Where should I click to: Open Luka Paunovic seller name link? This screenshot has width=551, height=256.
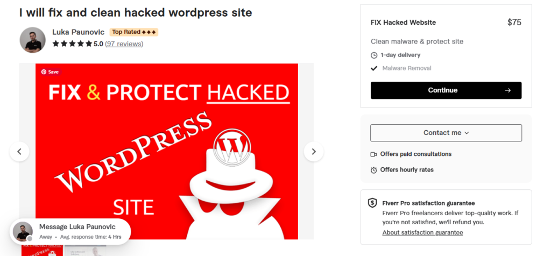[x=79, y=32]
